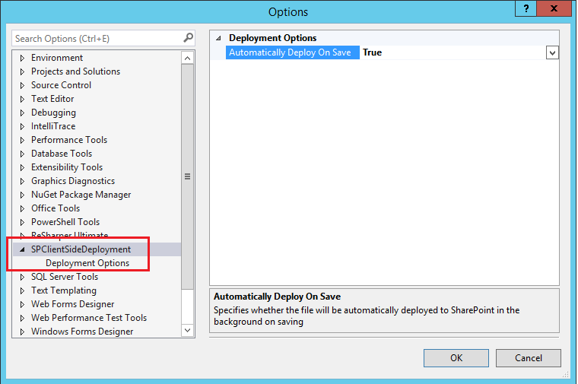Select the Source Control category
578x384 pixels.
coord(61,85)
